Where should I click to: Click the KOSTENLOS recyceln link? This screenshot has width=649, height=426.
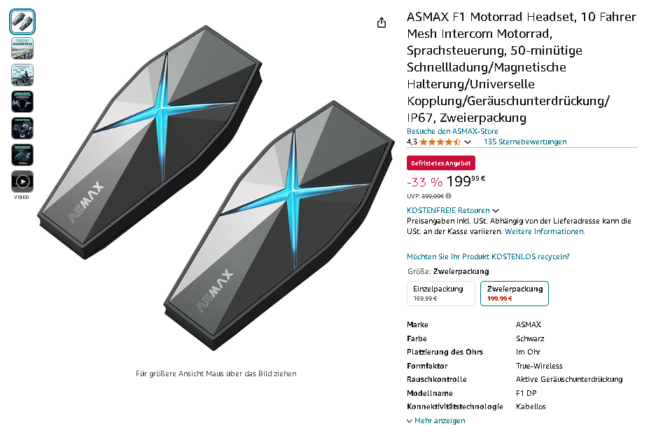pyautogui.click(x=488, y=256)
